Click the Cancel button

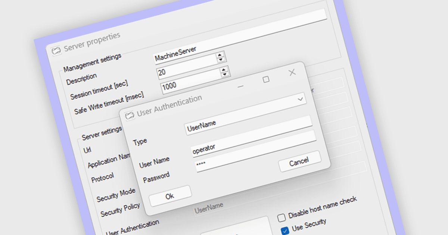point(299,162)
